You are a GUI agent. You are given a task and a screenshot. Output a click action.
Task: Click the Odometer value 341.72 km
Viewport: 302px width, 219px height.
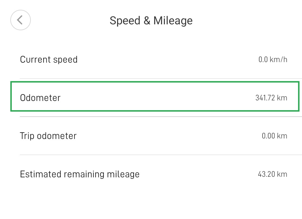pyautogui.click(x=271, y=98)
